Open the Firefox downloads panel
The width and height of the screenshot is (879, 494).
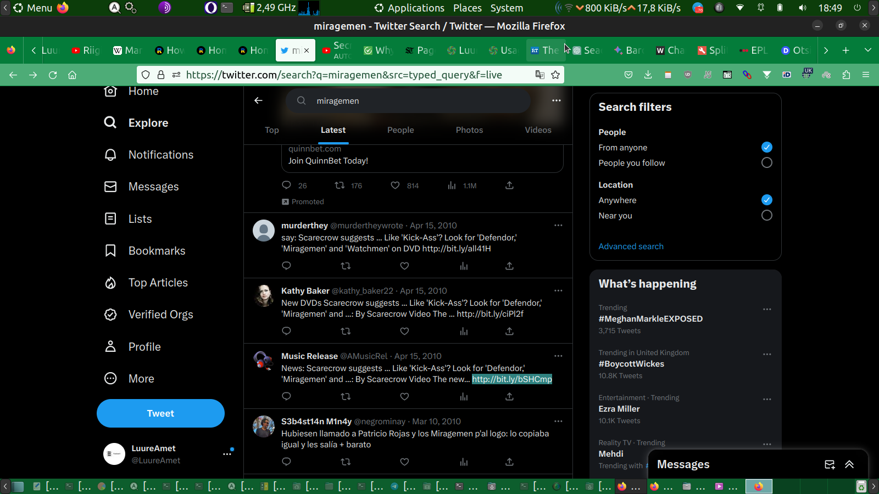[x=648, y=75]
